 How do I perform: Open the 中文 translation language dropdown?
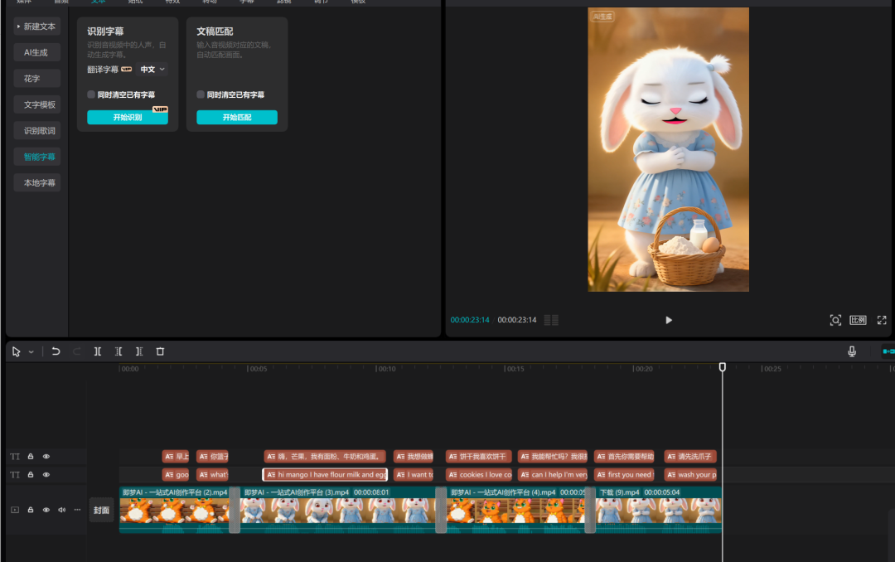(152, 70)
